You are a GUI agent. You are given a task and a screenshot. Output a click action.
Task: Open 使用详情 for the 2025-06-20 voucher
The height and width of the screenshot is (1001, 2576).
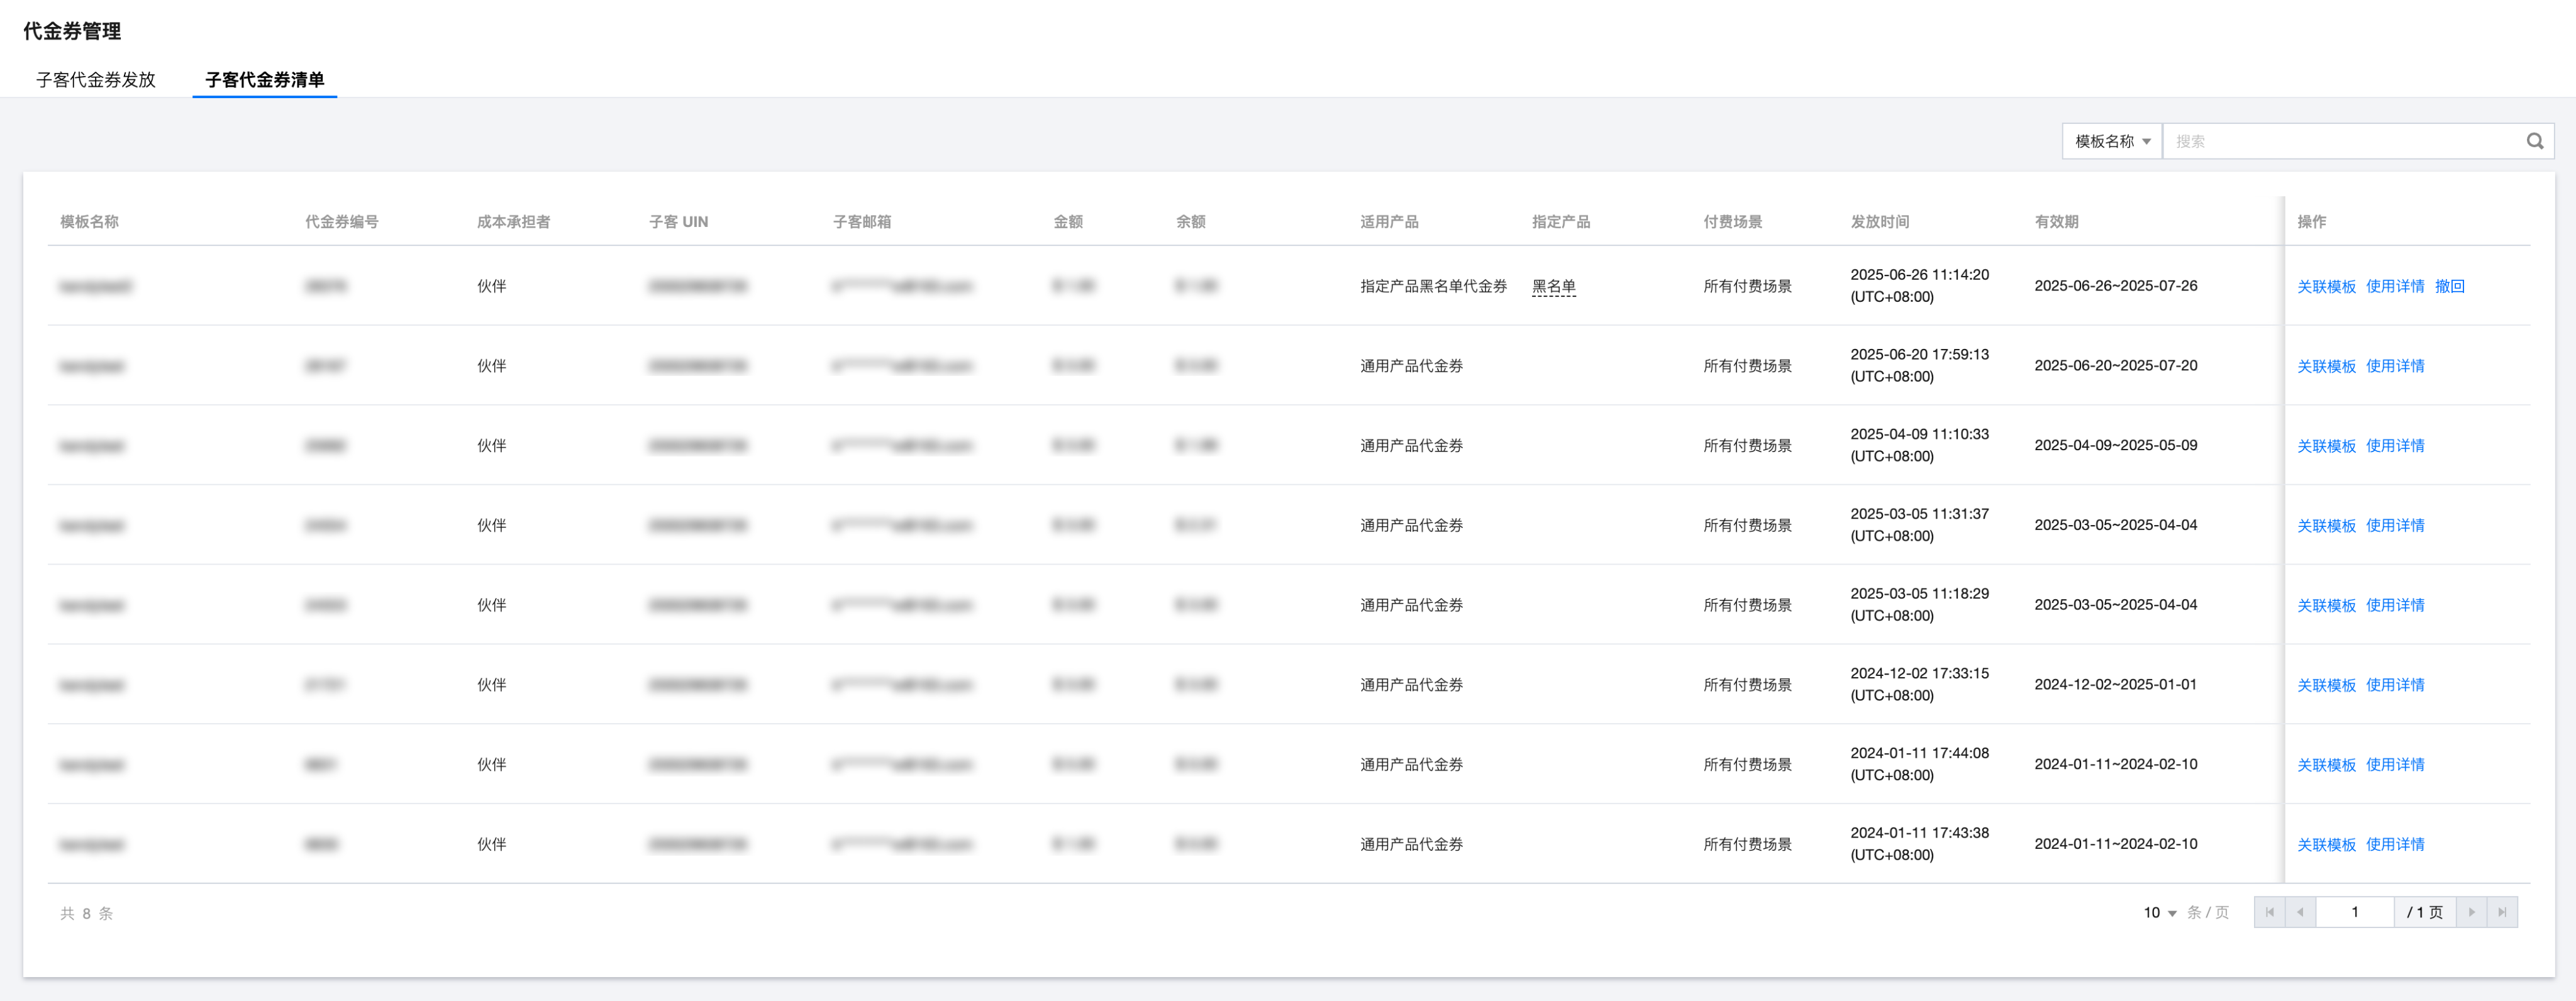coord(2394,366)
